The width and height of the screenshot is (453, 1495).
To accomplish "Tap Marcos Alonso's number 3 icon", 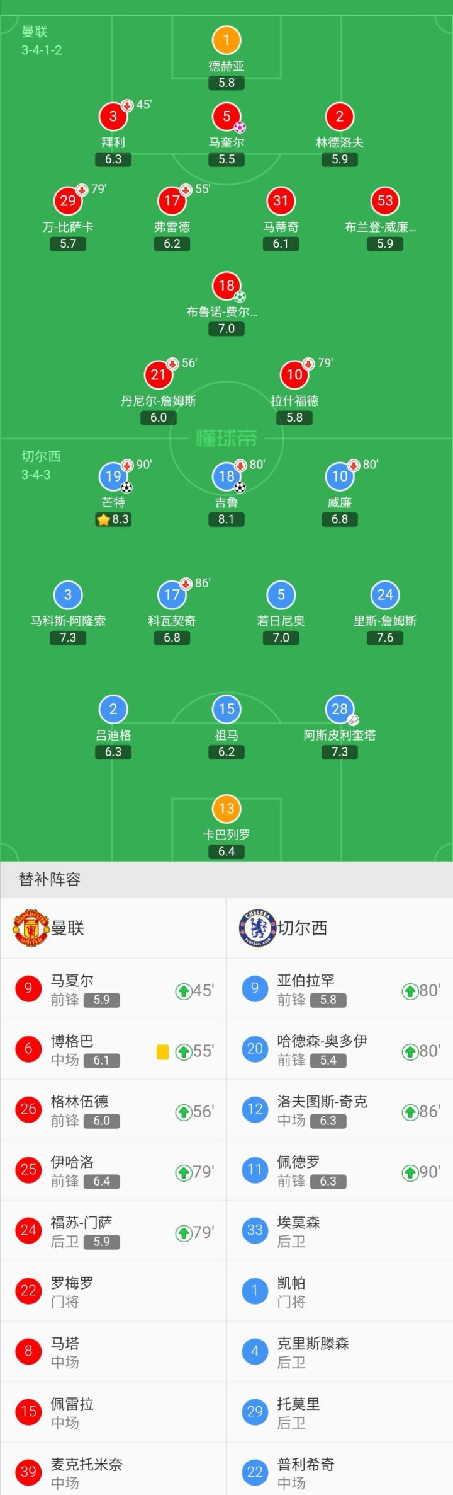I will pos(68,595).
